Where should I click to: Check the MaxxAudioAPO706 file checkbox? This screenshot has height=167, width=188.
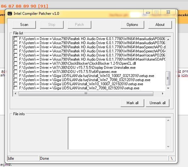[15, 43]
